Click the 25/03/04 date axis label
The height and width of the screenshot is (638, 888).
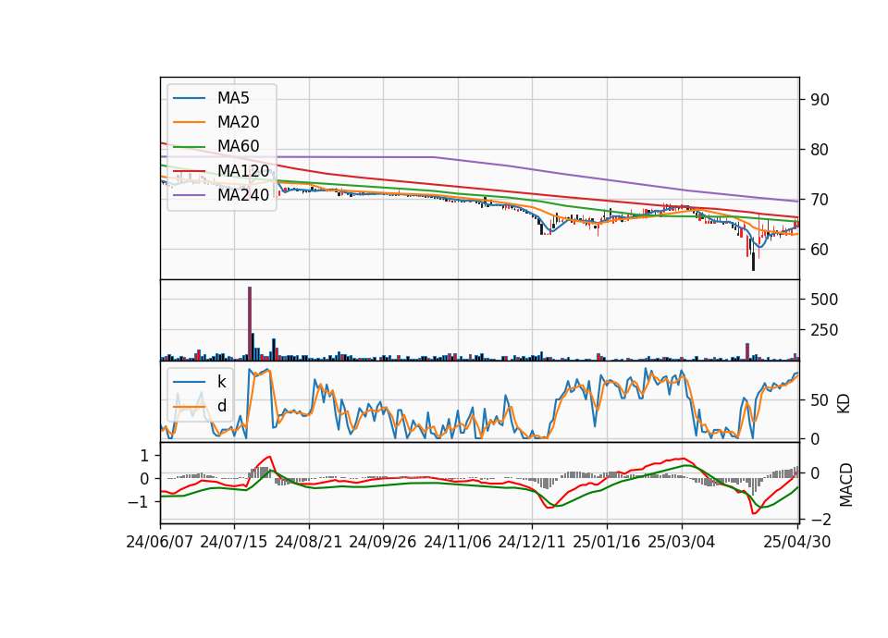682,542
